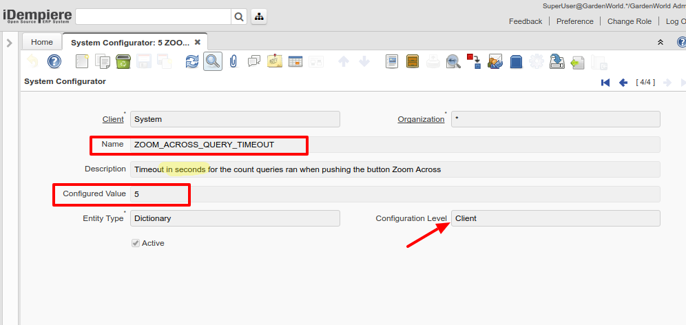The height and width of the screenshot is (325, 686).
Task: Collapse the header with double chevron
Action: (x=661, y=43)
